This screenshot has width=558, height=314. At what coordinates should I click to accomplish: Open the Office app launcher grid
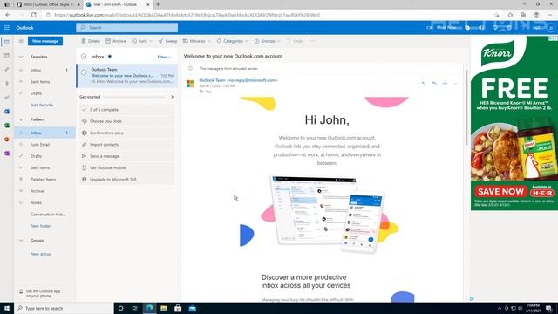pyautogui.click(x=7, y=27)
